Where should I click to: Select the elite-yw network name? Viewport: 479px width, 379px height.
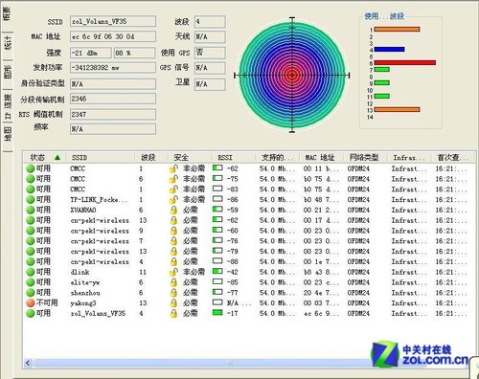coord(84,282)
